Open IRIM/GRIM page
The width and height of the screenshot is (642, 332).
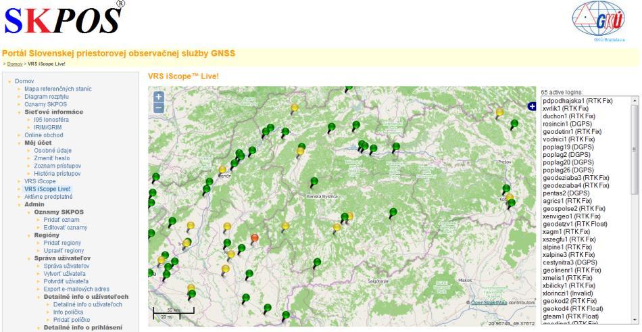click(x=48, y=128)
